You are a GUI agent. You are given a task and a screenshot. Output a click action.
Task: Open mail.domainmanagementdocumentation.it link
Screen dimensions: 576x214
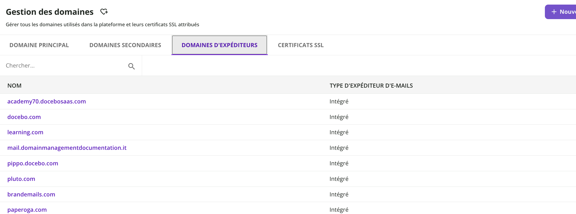67,148
